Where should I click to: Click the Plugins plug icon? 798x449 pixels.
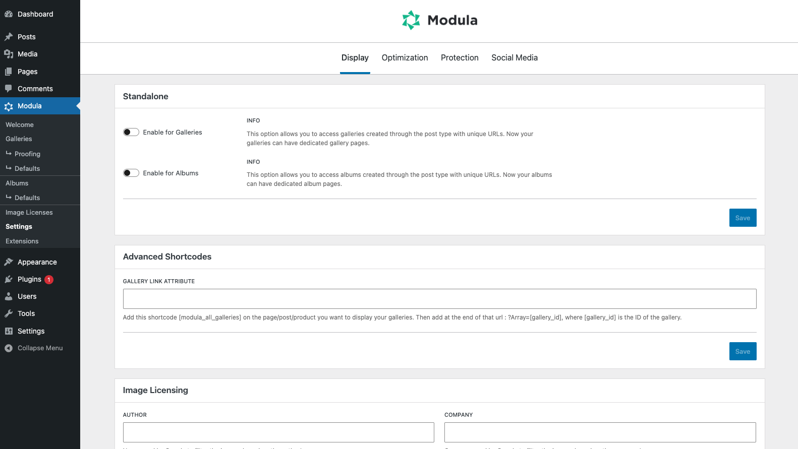click(9, 279)
